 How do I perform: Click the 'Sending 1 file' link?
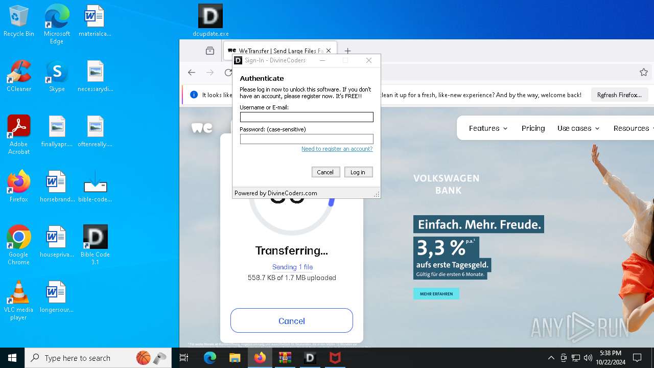pyautogui.click(x=292, y=267)
